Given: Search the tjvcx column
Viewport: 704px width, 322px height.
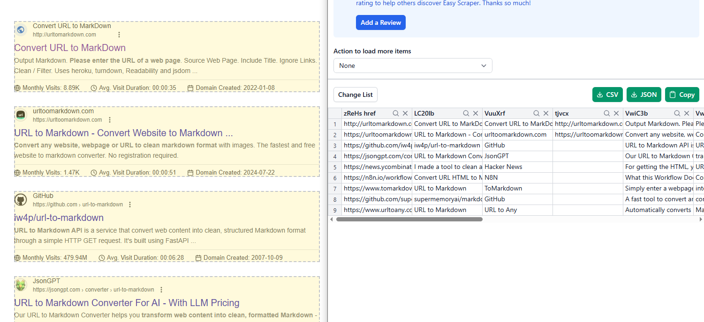Looking at the screenshot, I should pyautogui.click(x=607, y=113).
